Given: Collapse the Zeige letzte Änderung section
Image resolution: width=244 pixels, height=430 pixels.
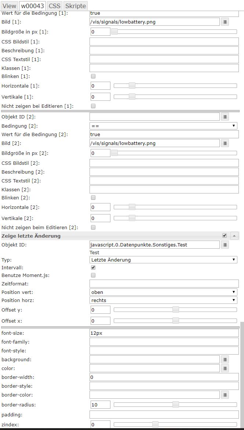Looking at the screenshot, I should point(234,236).
